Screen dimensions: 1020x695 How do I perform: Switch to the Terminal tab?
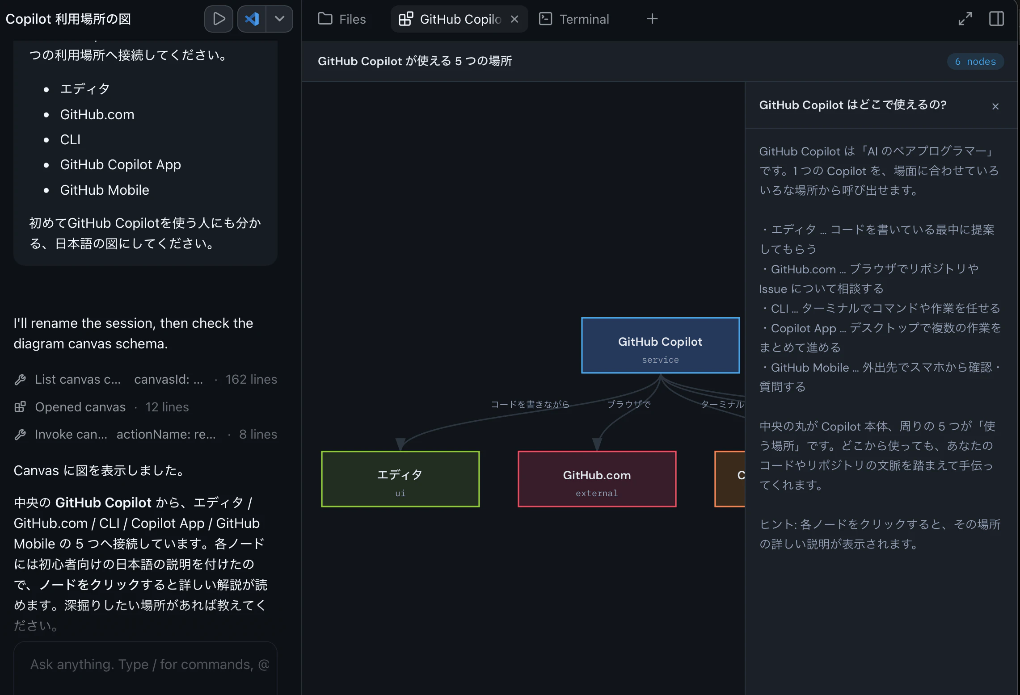[x=574, y=19]
